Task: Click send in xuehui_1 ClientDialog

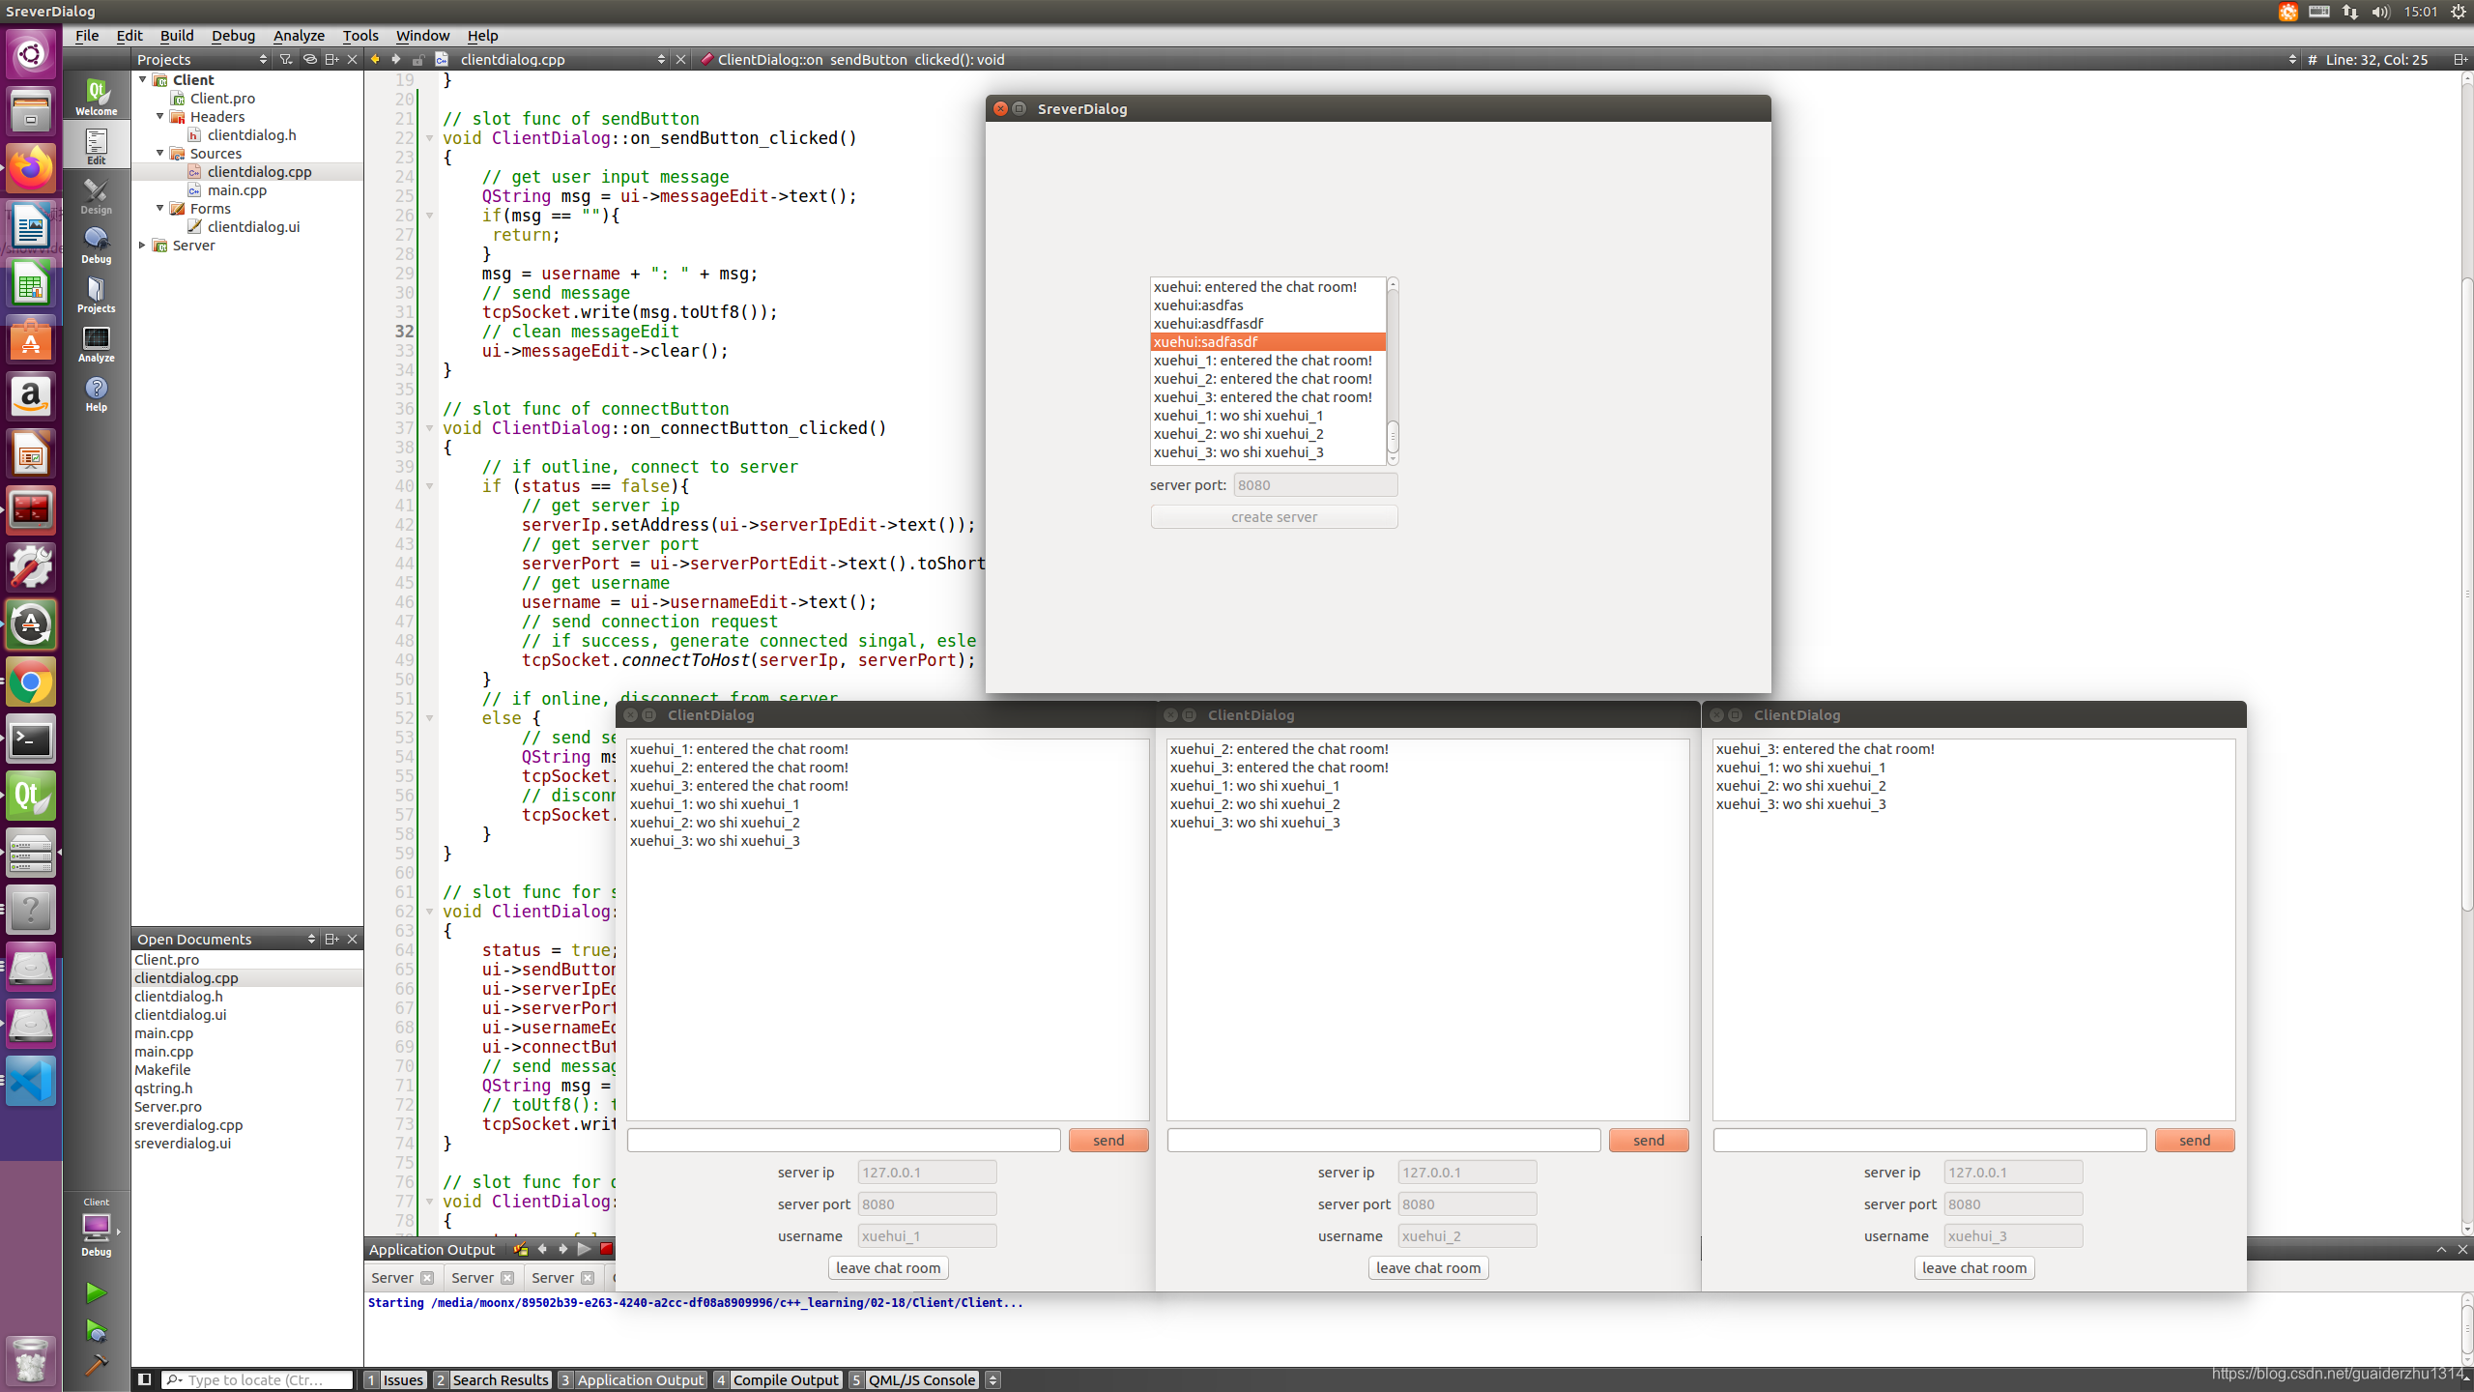Action: click(x=1108, y=1140)
